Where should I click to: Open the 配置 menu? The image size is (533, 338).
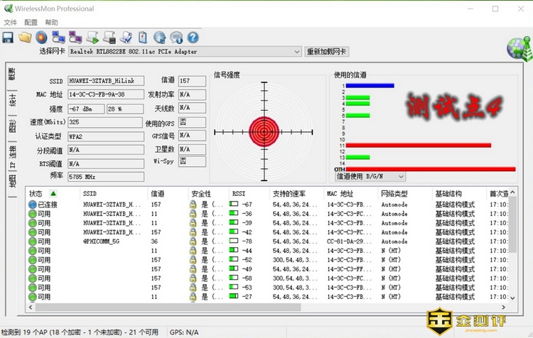[x=31, y=23]
